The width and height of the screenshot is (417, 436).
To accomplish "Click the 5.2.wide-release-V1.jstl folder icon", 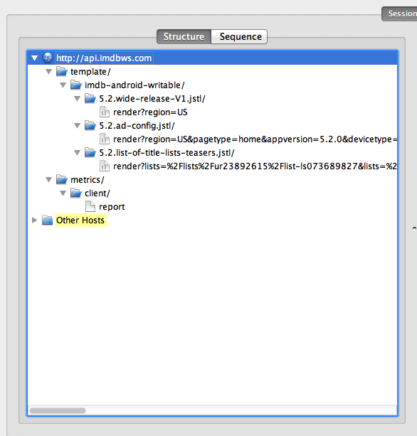I will (x=90, y=98).
